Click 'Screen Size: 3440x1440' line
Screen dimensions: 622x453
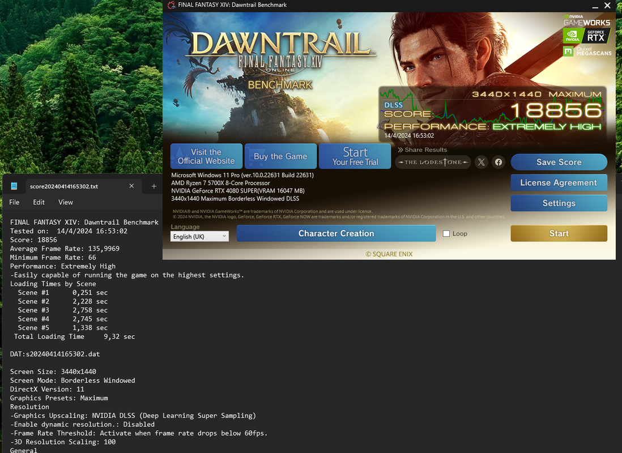coord(53,371)
